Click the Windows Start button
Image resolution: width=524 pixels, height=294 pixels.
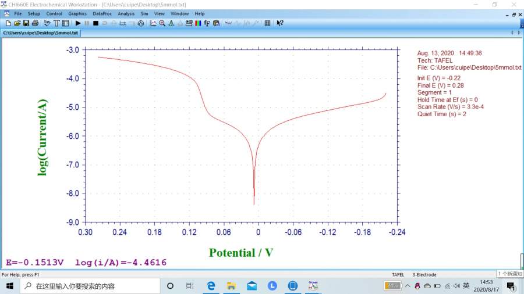click(10, 286)
